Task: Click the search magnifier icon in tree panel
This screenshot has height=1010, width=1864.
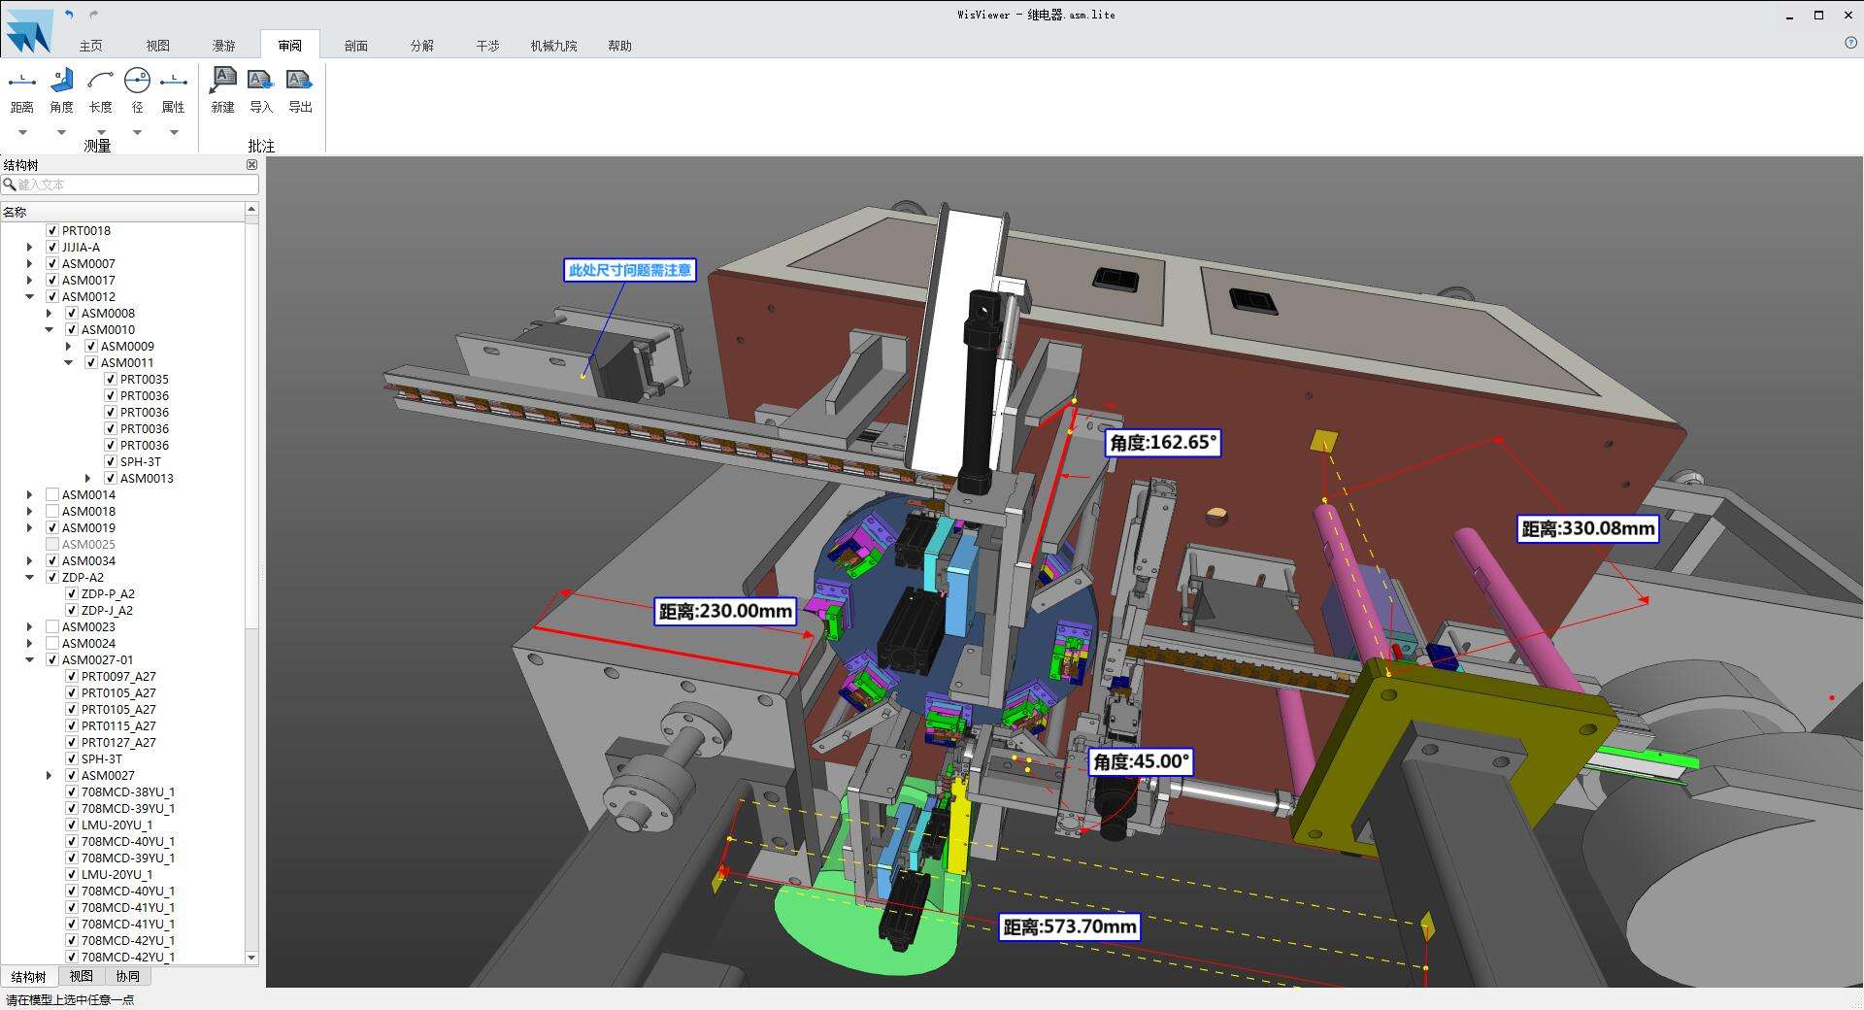Action: (x=10, y=185)
